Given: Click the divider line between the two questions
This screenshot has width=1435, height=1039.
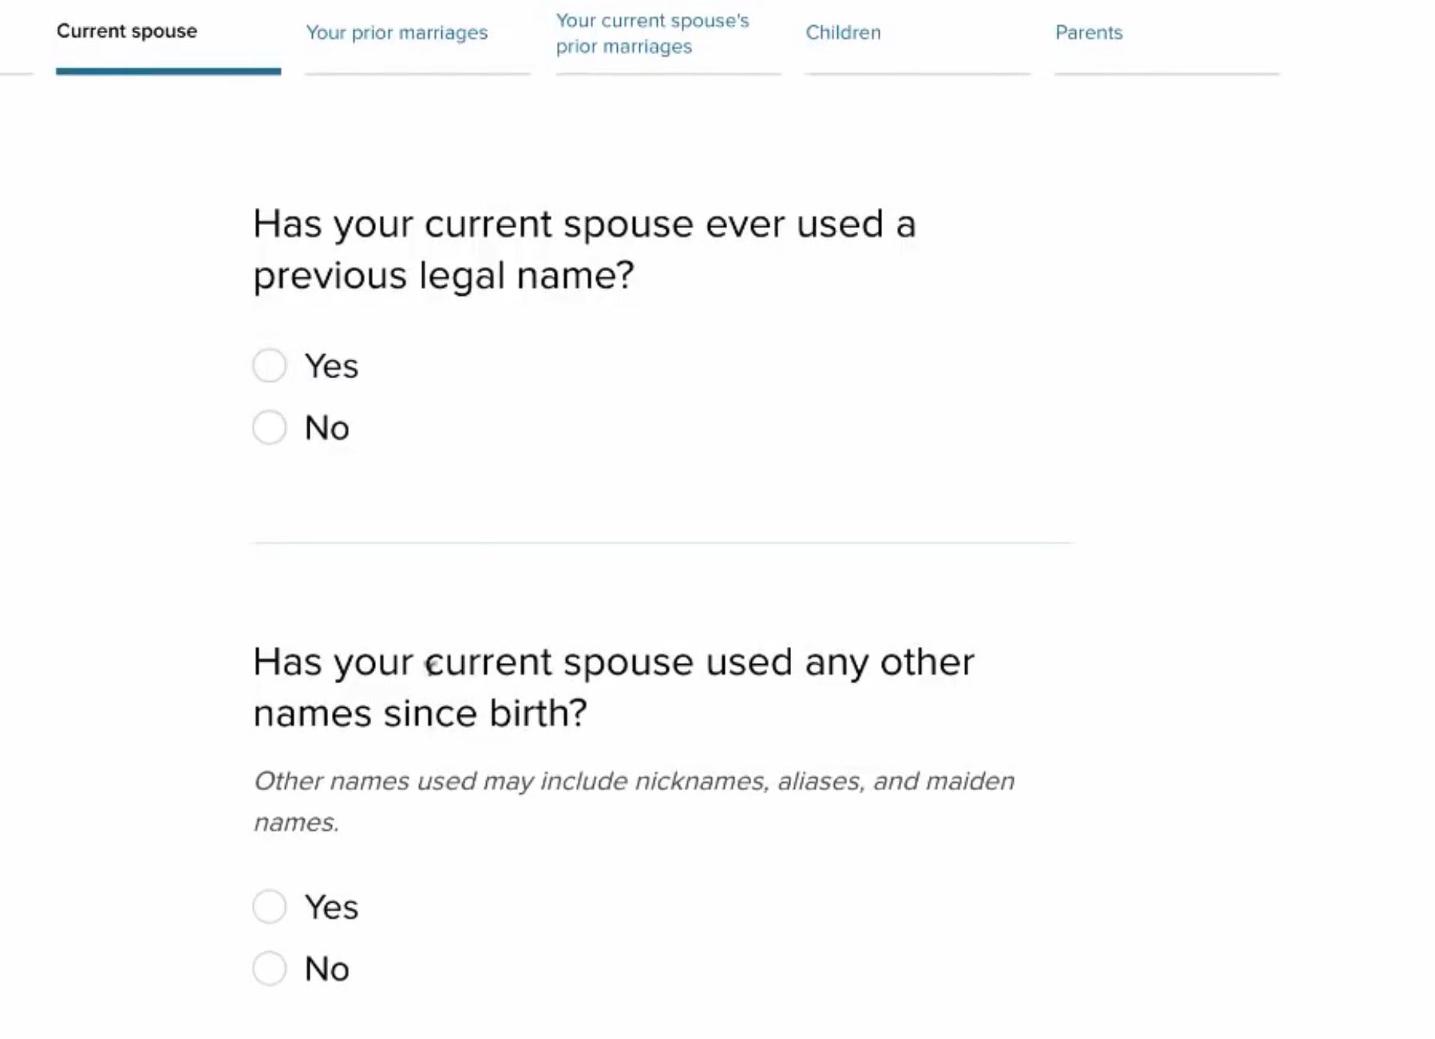Looking at the screenshot, I should [662, 543].
